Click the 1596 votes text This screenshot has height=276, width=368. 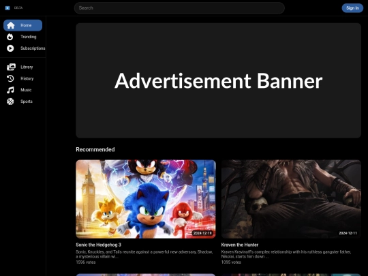pyautogui.click(x=86, y=262)
